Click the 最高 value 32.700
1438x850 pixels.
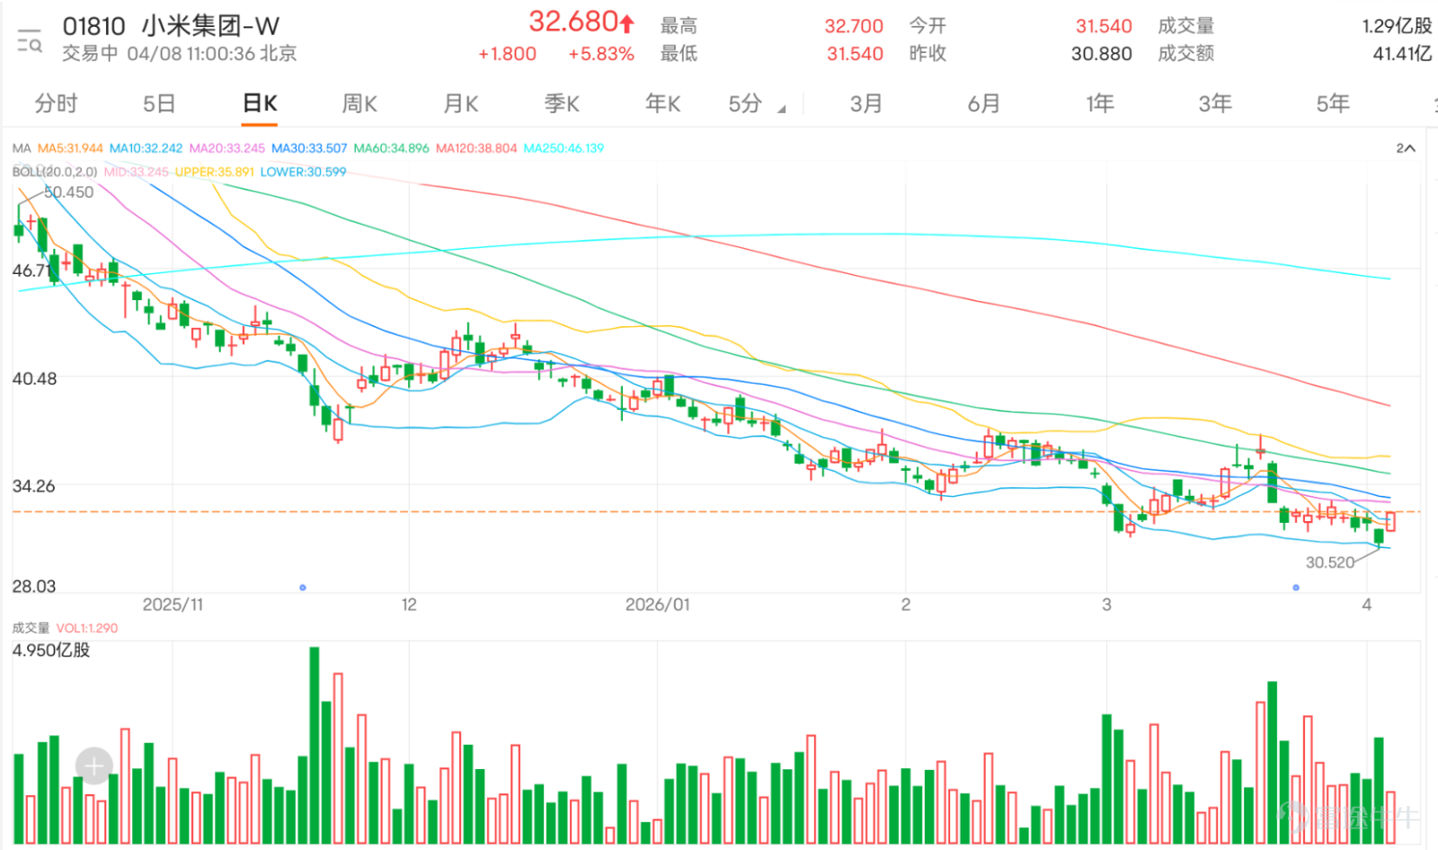[854, 27]
